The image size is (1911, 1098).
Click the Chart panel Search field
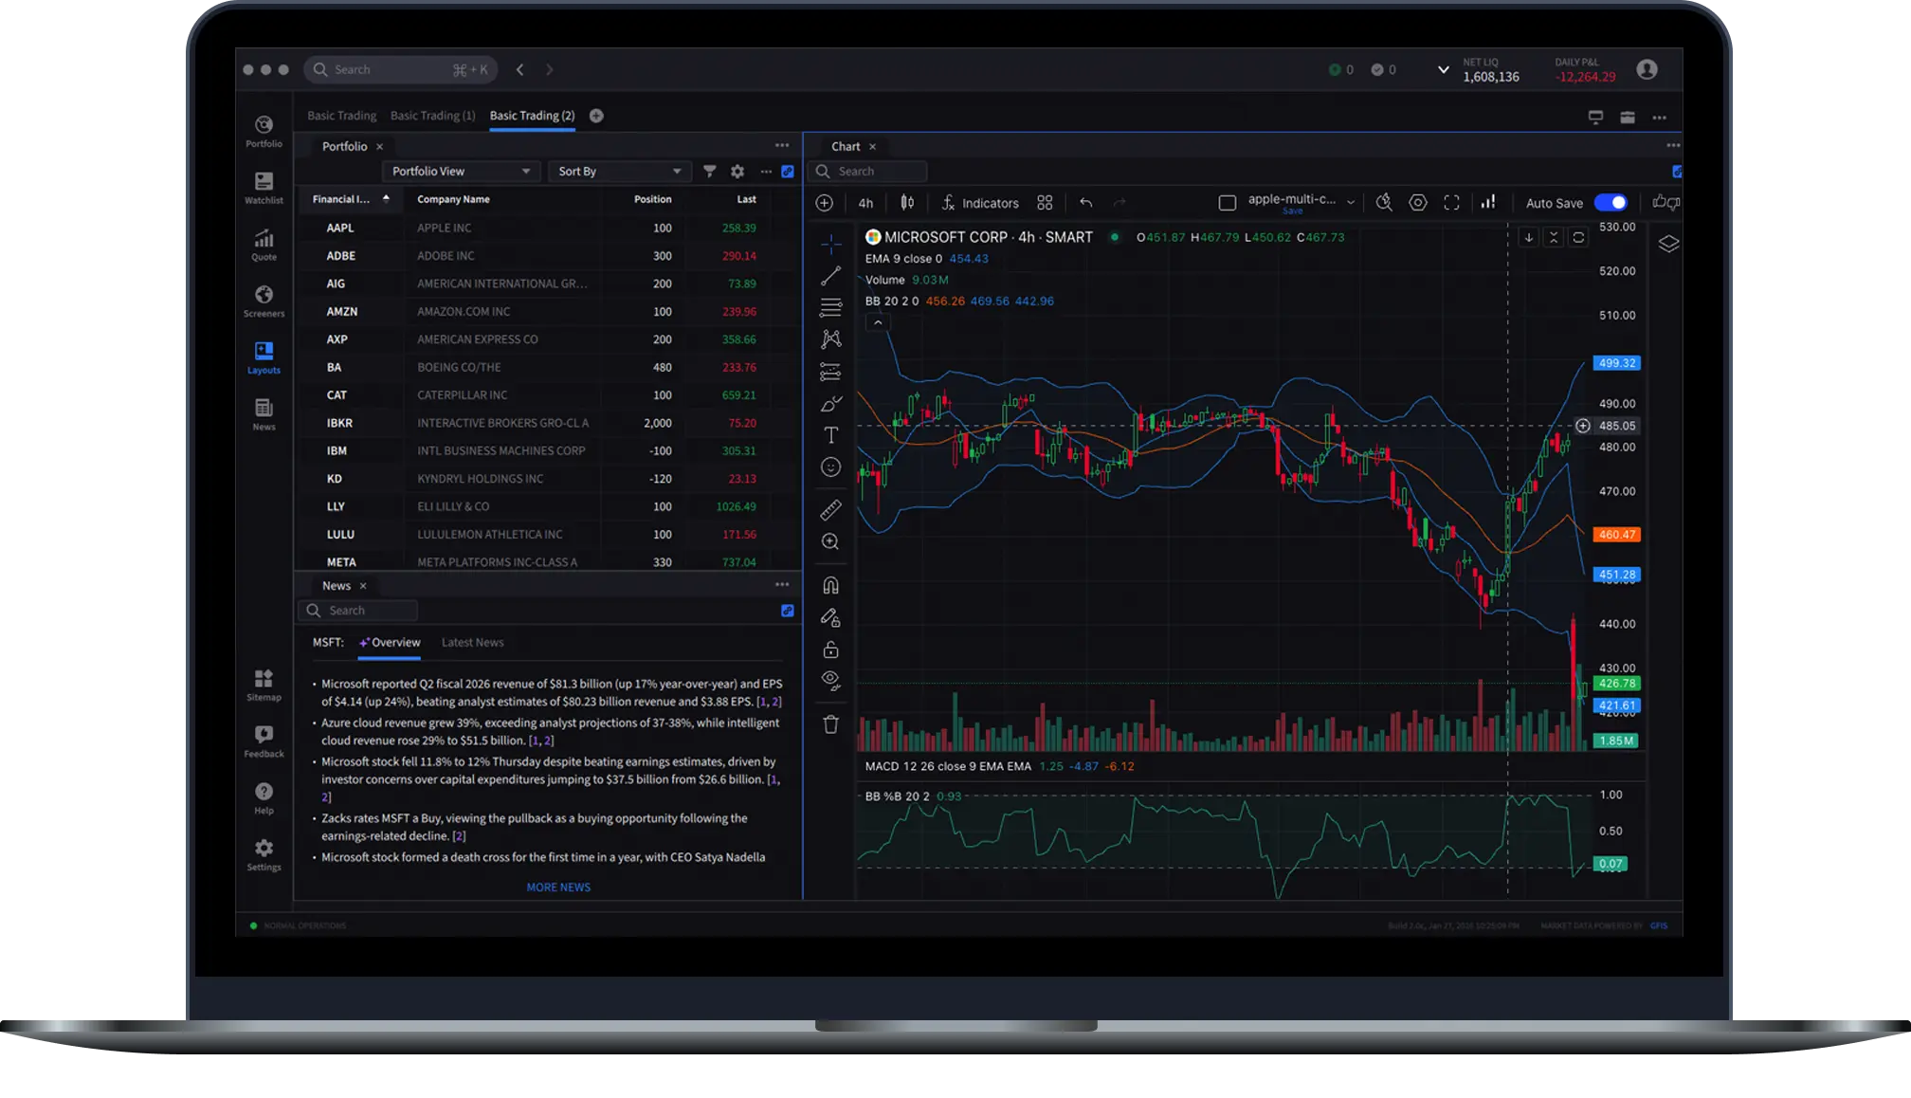(x=868, y=172)
